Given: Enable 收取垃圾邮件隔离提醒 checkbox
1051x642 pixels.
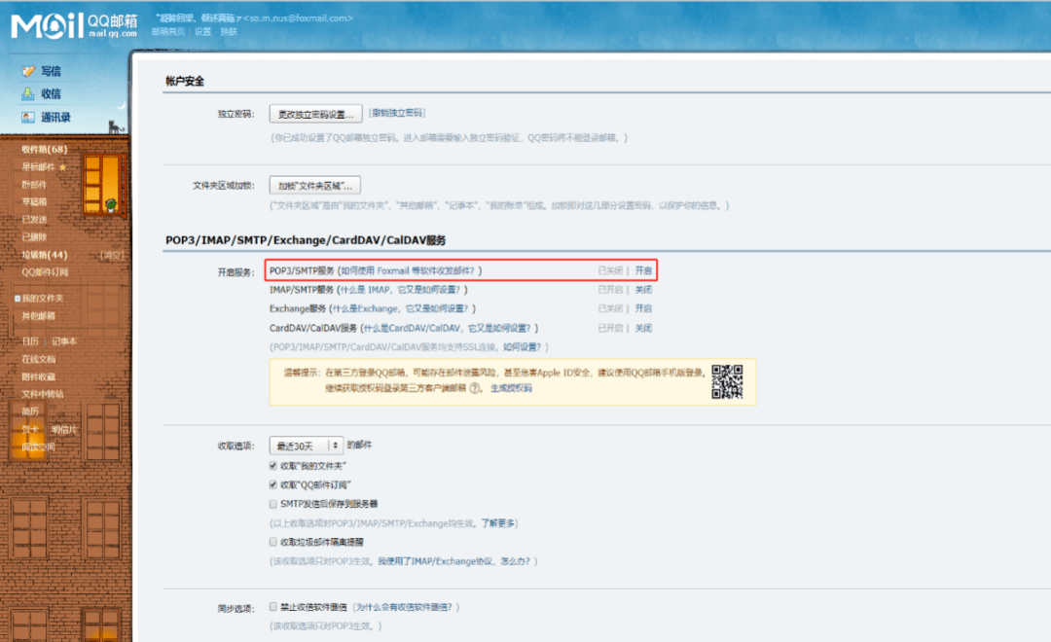Looking at the screenshot, I should click(273, 542).
